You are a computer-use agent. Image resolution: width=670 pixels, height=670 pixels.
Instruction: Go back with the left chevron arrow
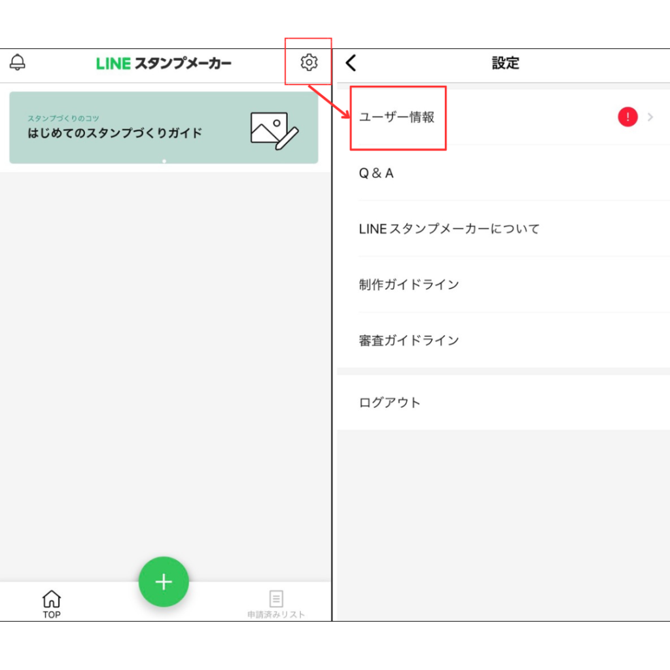click(351, 63)
